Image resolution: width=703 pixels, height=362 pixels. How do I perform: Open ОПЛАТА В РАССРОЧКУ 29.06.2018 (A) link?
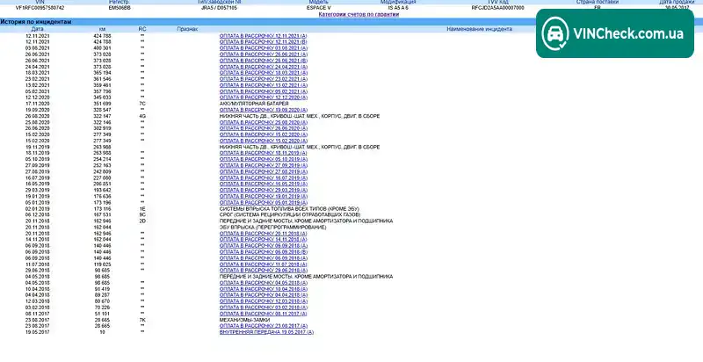(263, 271)
